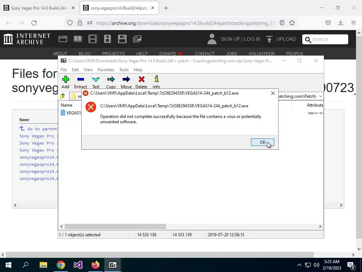Open Visual Studio from the taskbar
The image size is (362, 272).
(78, 265)
